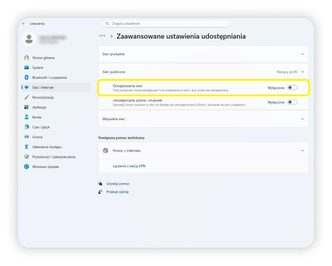Open Granie settings
The image size is (332, 266).
click(56, 137)
